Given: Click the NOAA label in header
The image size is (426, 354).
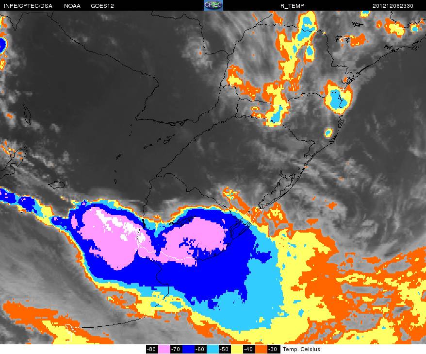Looking at the screenshot, I should tap(72, 6).
